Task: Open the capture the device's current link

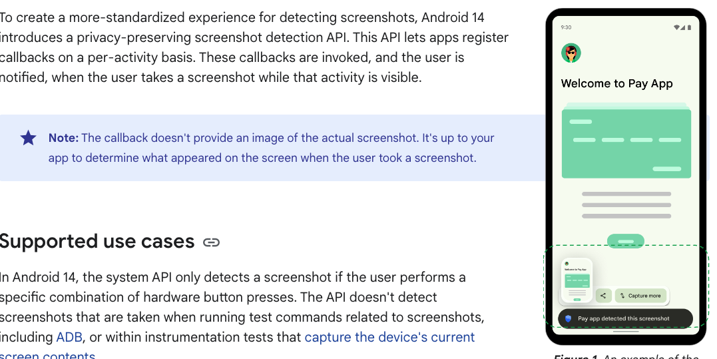Action: click(x=389, y=337)
